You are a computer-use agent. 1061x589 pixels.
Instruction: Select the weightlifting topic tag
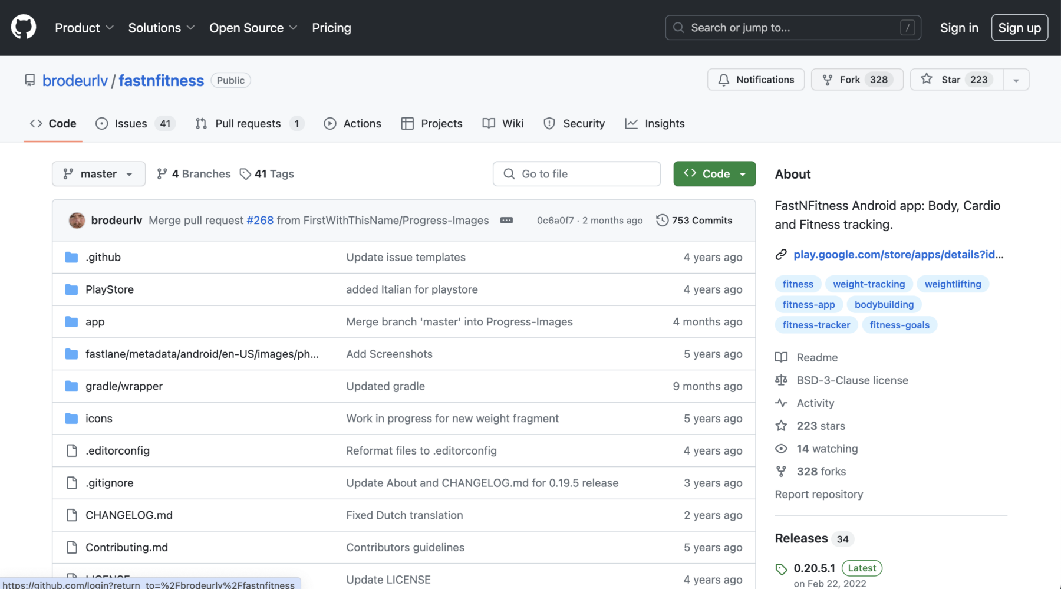(x=953, y=284)
